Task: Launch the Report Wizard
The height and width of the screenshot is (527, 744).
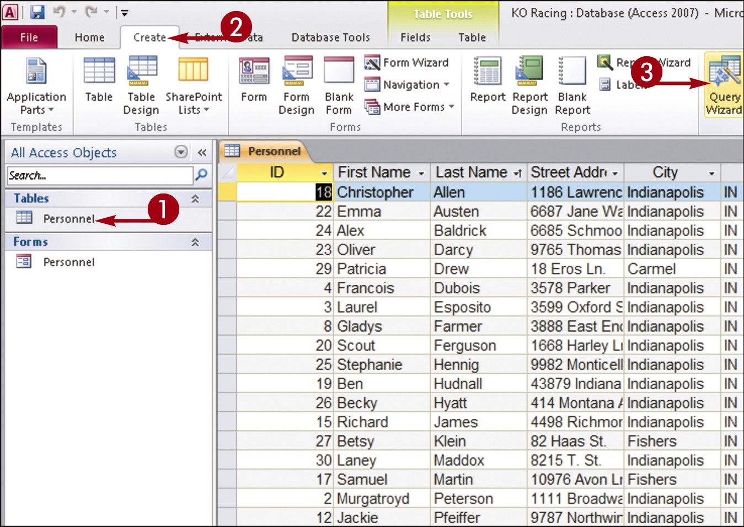Action: coord(644,62)
